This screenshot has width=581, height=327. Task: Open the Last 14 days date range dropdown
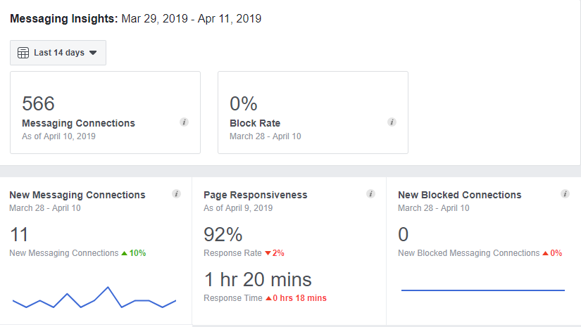click(x=58, y=53)
